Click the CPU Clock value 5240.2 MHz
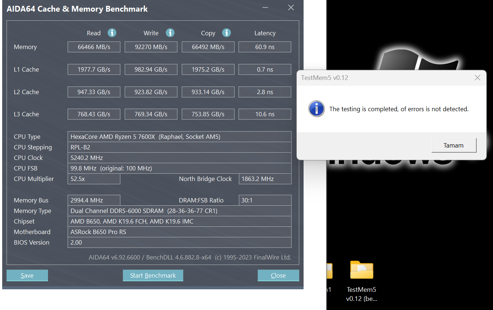Screen dimensions: 493x310 coord(180,158)
